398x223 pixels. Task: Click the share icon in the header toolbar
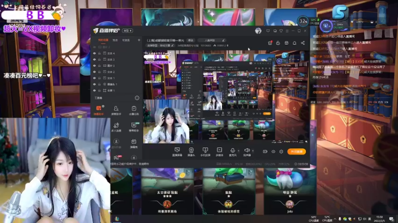click(303, 43)
